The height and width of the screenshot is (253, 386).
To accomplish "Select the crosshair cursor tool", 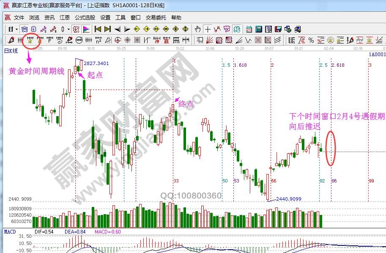I will point(208,29).
